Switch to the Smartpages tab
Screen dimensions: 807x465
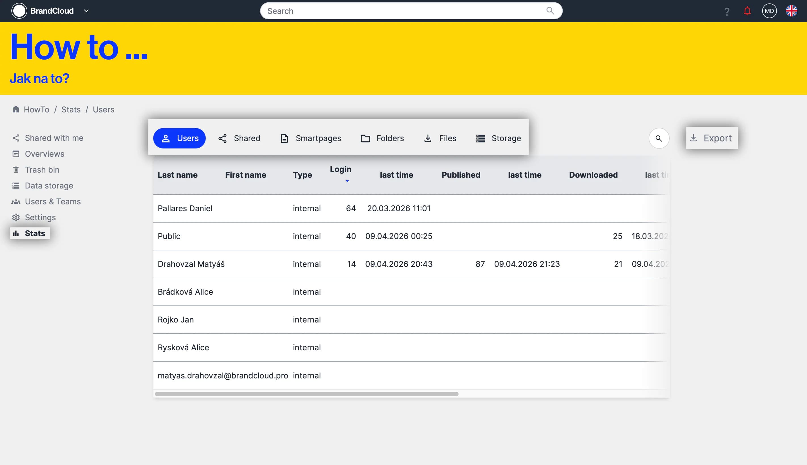[x=311, y=138]
